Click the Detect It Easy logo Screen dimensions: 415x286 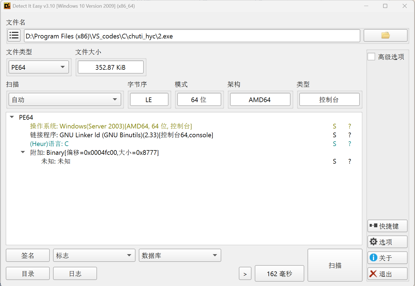click(7, 6)
